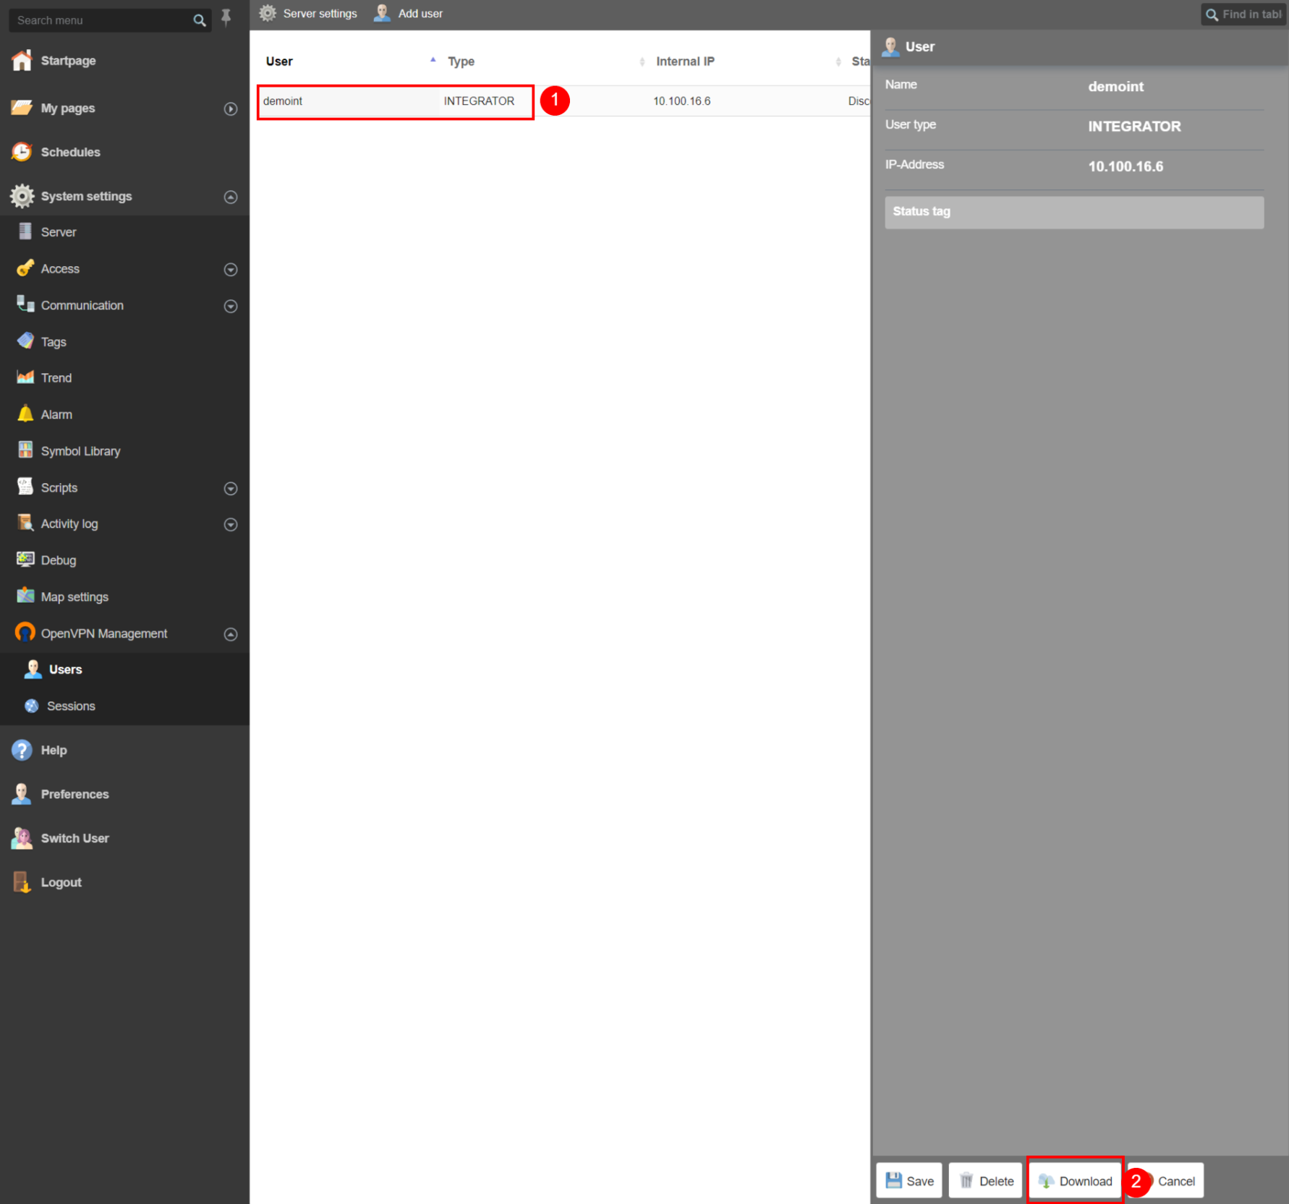Click the Symbol Library icon
The width and height of the screenshot is (1289, 1204).
(x=25, y=451)
